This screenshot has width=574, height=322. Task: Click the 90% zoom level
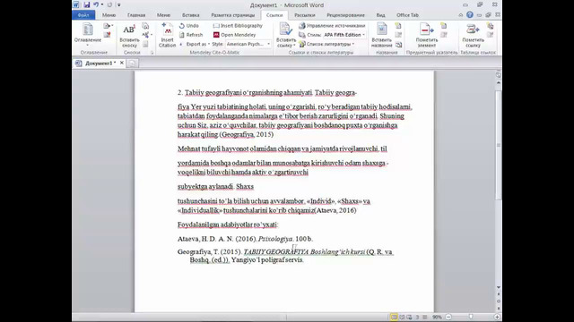coord(437,318)
